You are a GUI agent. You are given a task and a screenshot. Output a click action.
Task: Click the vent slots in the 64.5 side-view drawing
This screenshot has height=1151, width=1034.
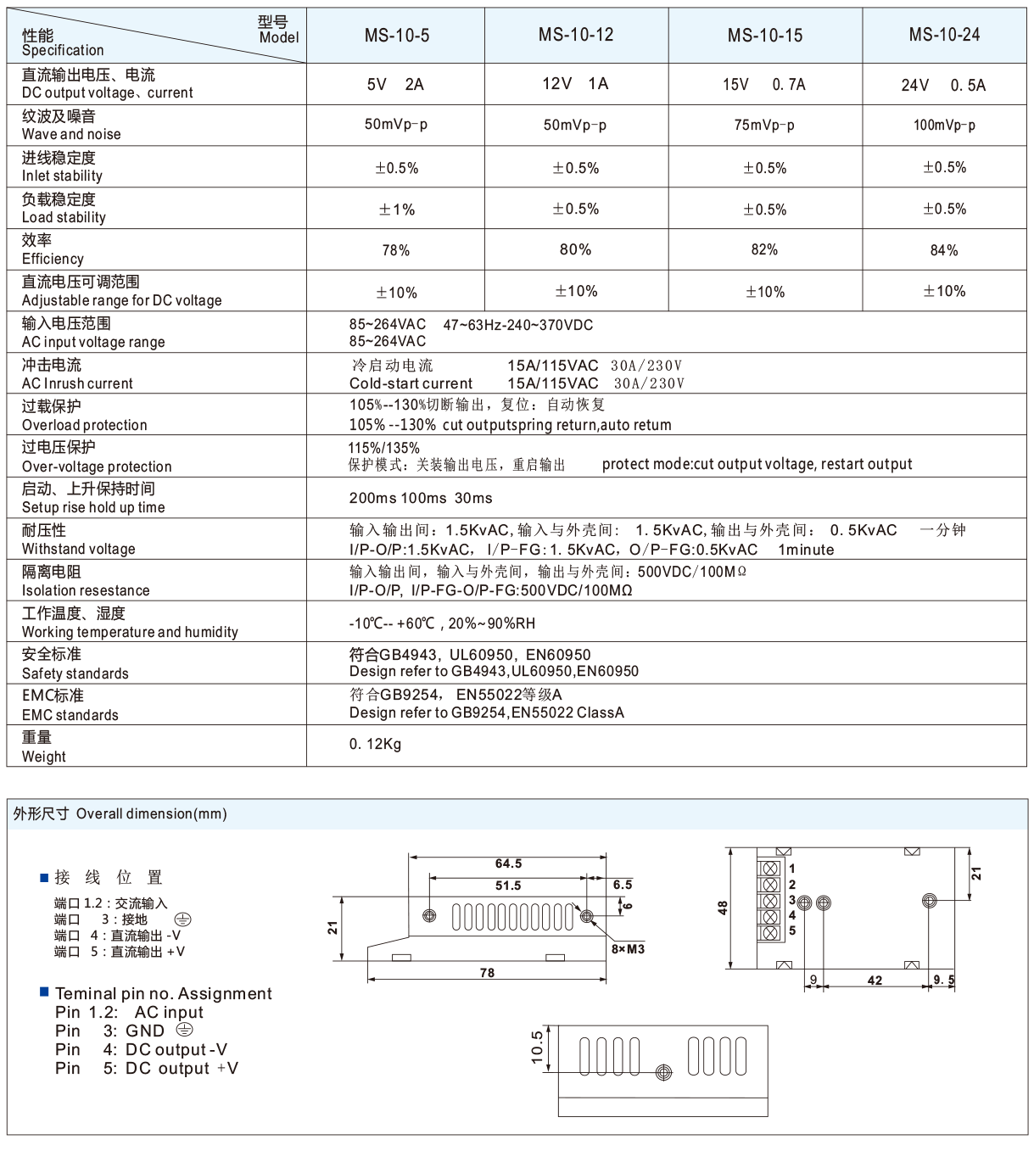tap(511, 917)
